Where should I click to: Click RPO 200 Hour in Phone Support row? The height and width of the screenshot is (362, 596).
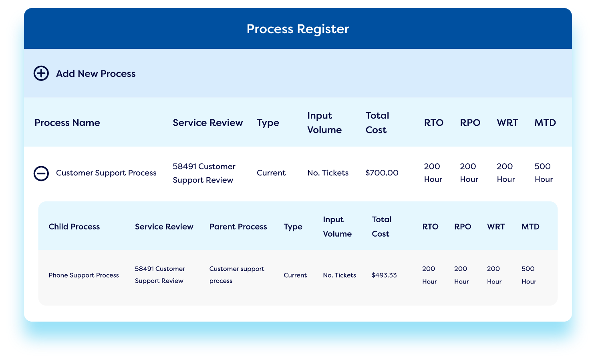(461, 275)
